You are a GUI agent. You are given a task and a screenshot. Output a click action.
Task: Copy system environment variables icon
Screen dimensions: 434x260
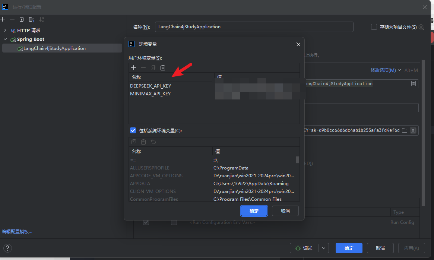pos(134,142)
